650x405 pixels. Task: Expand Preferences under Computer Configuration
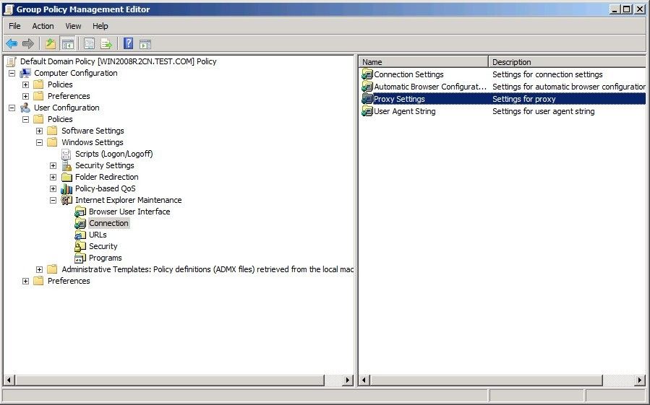point(26,96)
